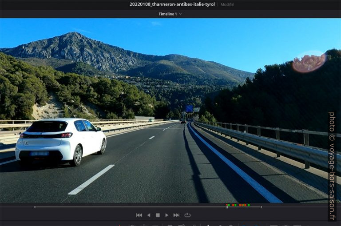
Task: Click the chevron beside Timeline 1
Action: pos(180,14)
